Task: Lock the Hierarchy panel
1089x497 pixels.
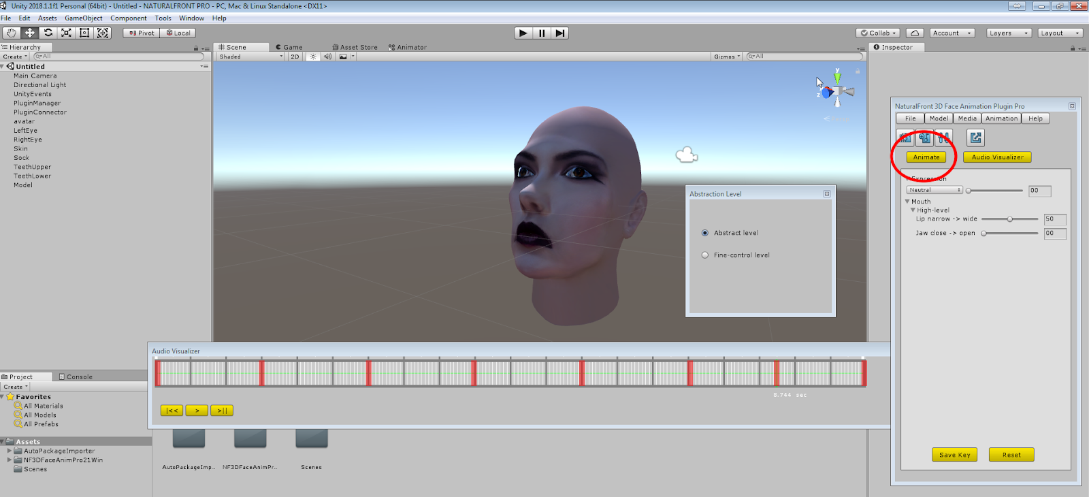Action: pyautogui.click(x=196, y=48)
